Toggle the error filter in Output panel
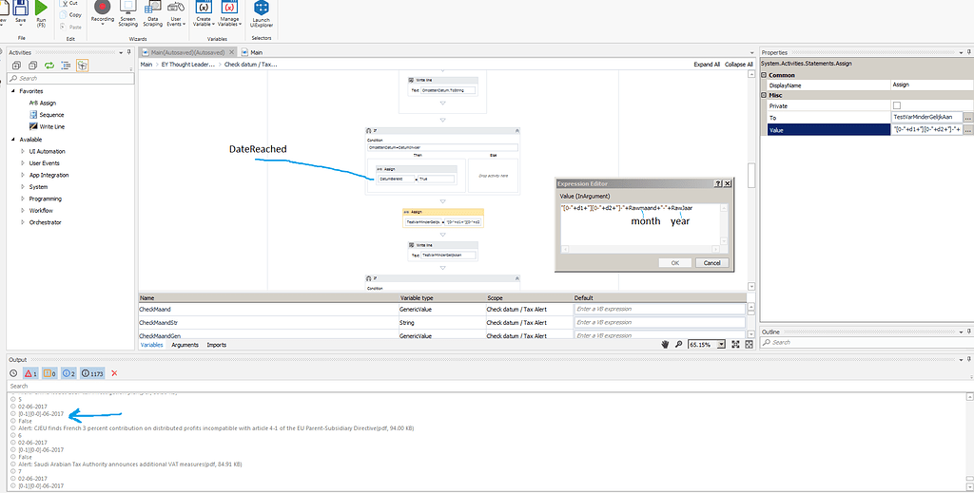This screenshot has width=974, height=493. point(31,373)
